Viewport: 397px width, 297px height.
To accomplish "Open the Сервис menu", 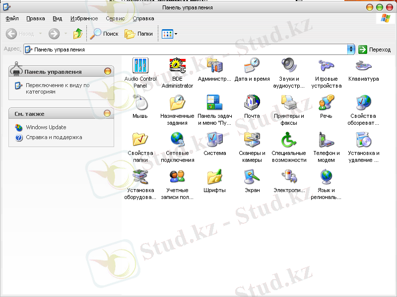I will pos(115,18).
